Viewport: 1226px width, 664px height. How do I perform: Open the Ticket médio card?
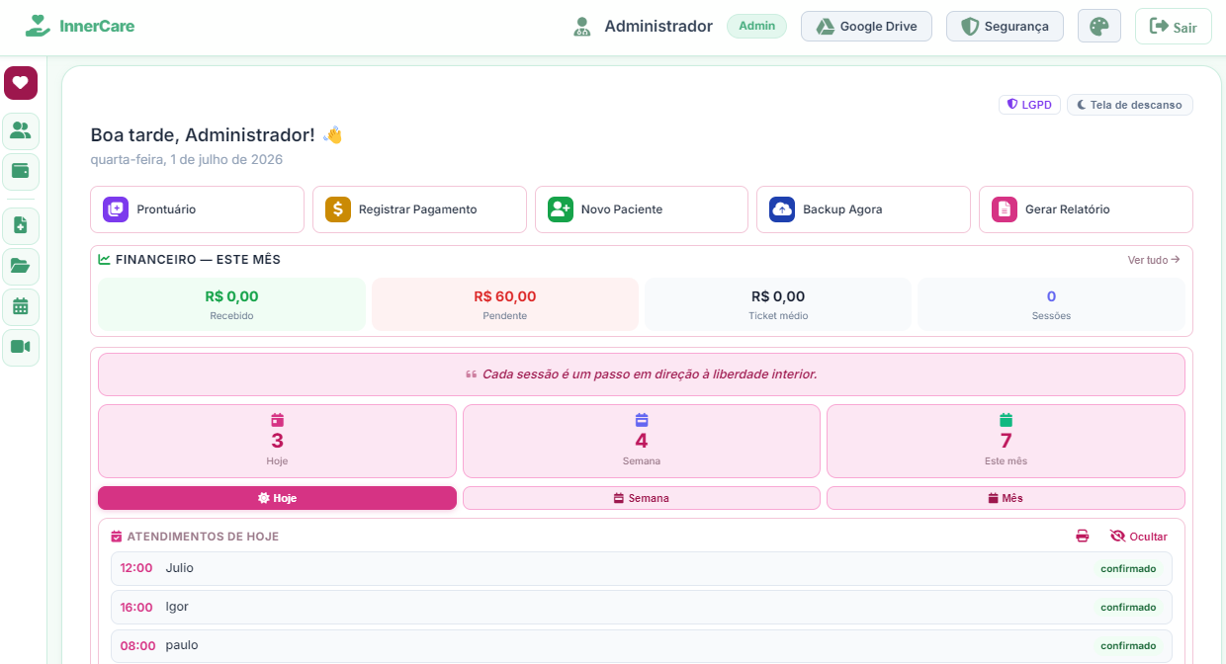(778, 304)
